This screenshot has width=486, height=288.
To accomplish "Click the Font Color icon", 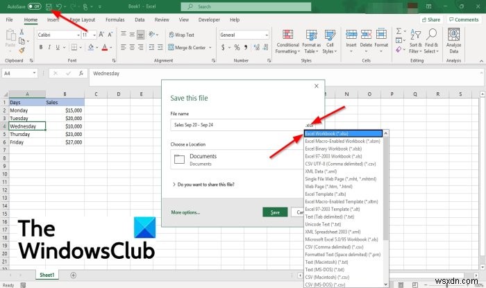I will click(x=104, y=47).
